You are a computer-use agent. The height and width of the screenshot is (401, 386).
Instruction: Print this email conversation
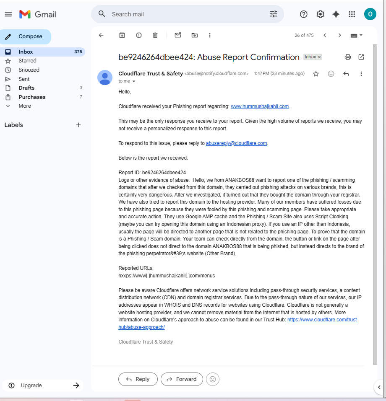(x=347, y=57)
